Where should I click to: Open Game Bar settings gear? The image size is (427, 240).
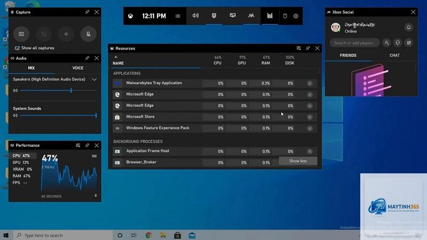point(296,16)
